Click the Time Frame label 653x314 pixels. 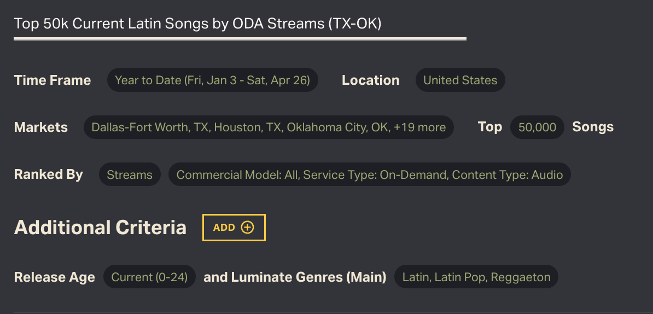coord(53,80)
